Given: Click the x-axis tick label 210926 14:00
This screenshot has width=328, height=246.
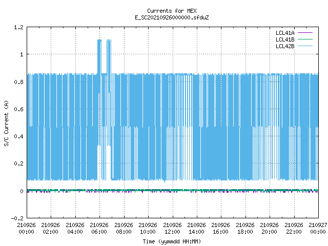Looking at the screenshot, I should 196,229.
